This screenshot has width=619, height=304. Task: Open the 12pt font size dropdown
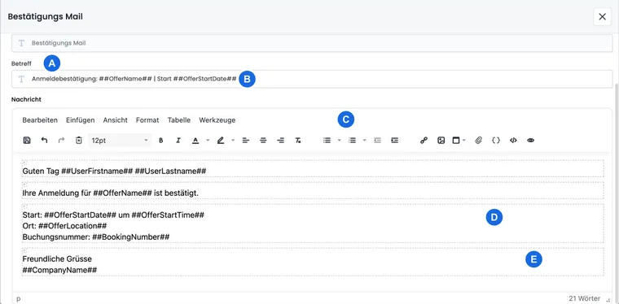point(120,140)
